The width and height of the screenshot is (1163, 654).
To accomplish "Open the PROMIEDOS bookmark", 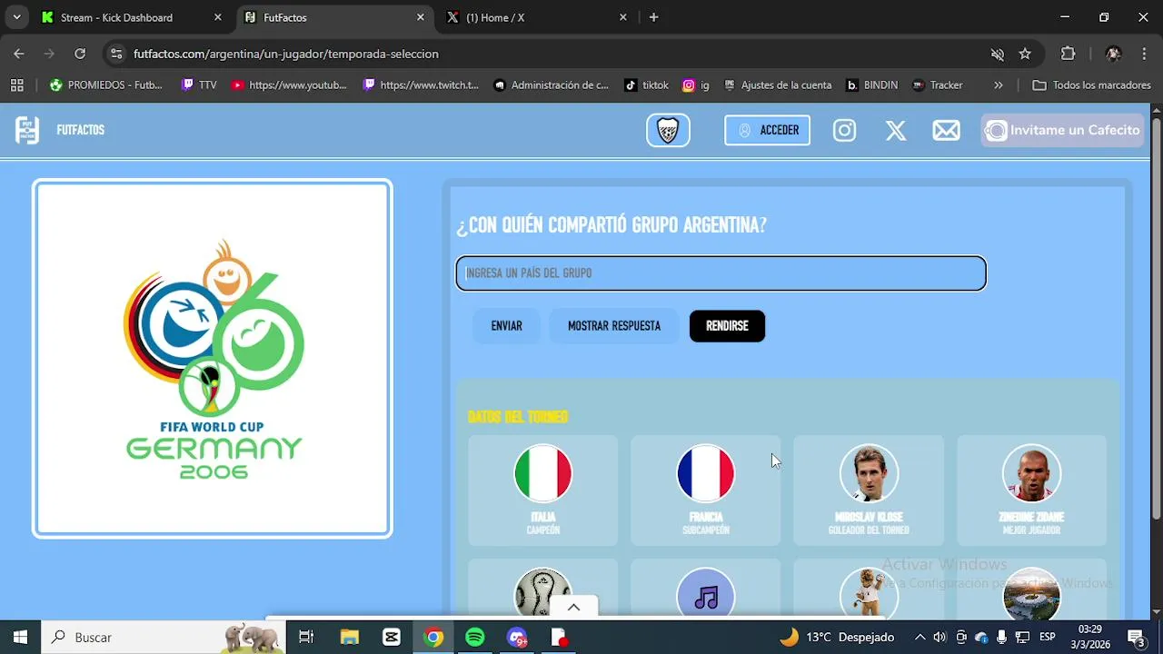I will [x=106, y=84].
